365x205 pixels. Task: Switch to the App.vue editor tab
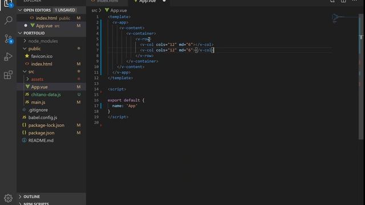click(x=149, y=2)
